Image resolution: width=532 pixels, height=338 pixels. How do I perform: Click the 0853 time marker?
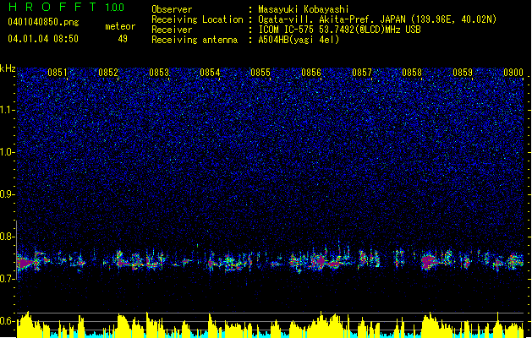[159, 73]
